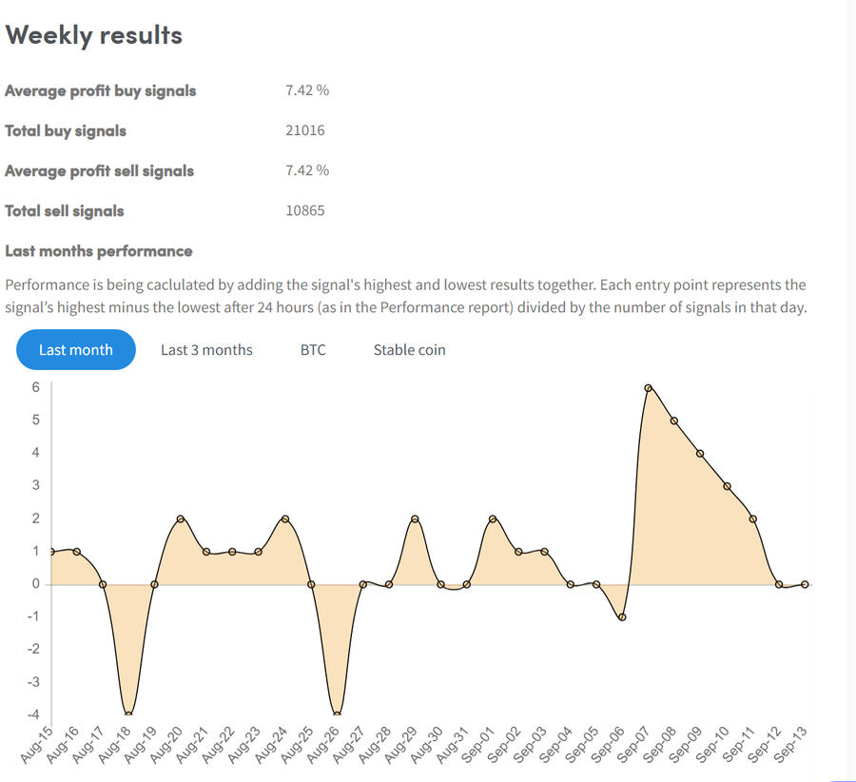Select the Sep-08 data point
Viewport: 856px width, 782px height.
pos(674,420)
